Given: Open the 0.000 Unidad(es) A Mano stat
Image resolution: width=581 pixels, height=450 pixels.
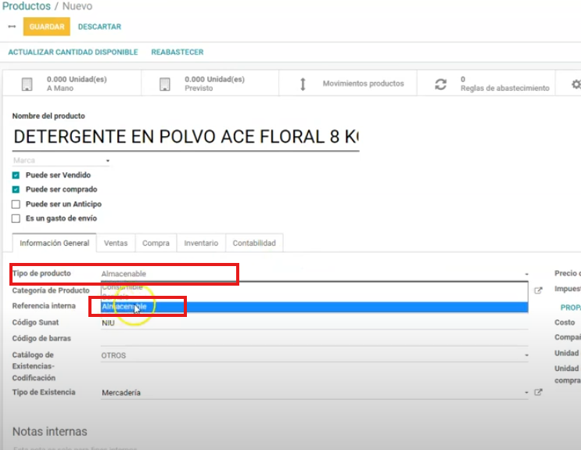Looking at the screenshot, I should coord(72,84).
